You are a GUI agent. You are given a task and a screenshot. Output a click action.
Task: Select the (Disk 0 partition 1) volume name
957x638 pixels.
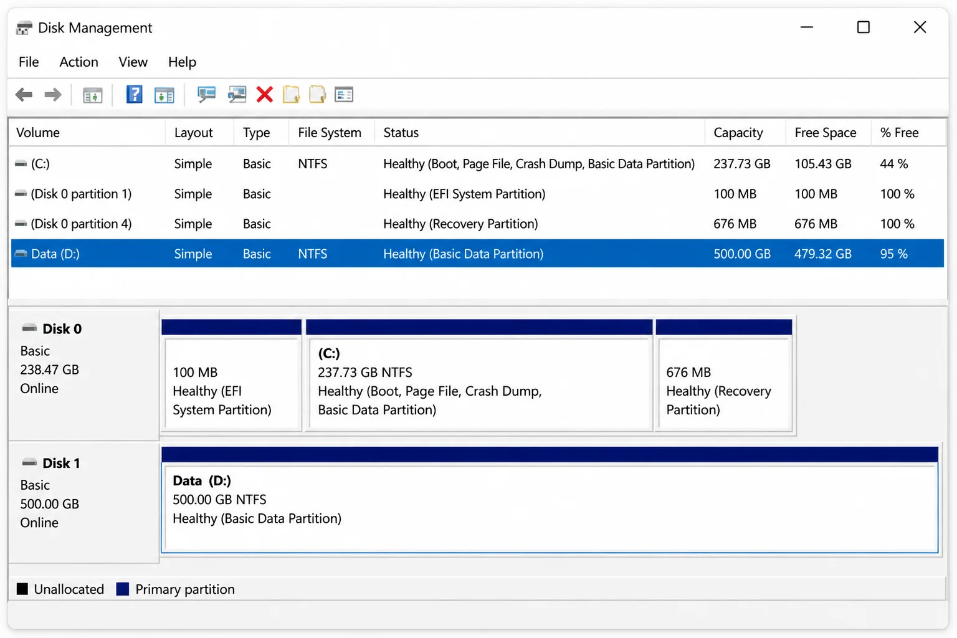point(81,194)
